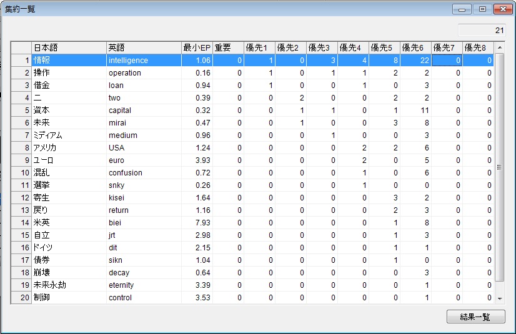516x334 pixels.
Task: Select the 'euro' English cell
Action: (x=144, y=160)
